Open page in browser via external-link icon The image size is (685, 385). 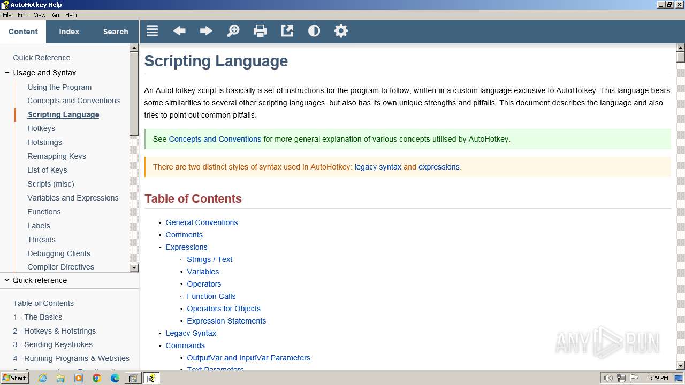pyautogui.click(x=287, y=31)
